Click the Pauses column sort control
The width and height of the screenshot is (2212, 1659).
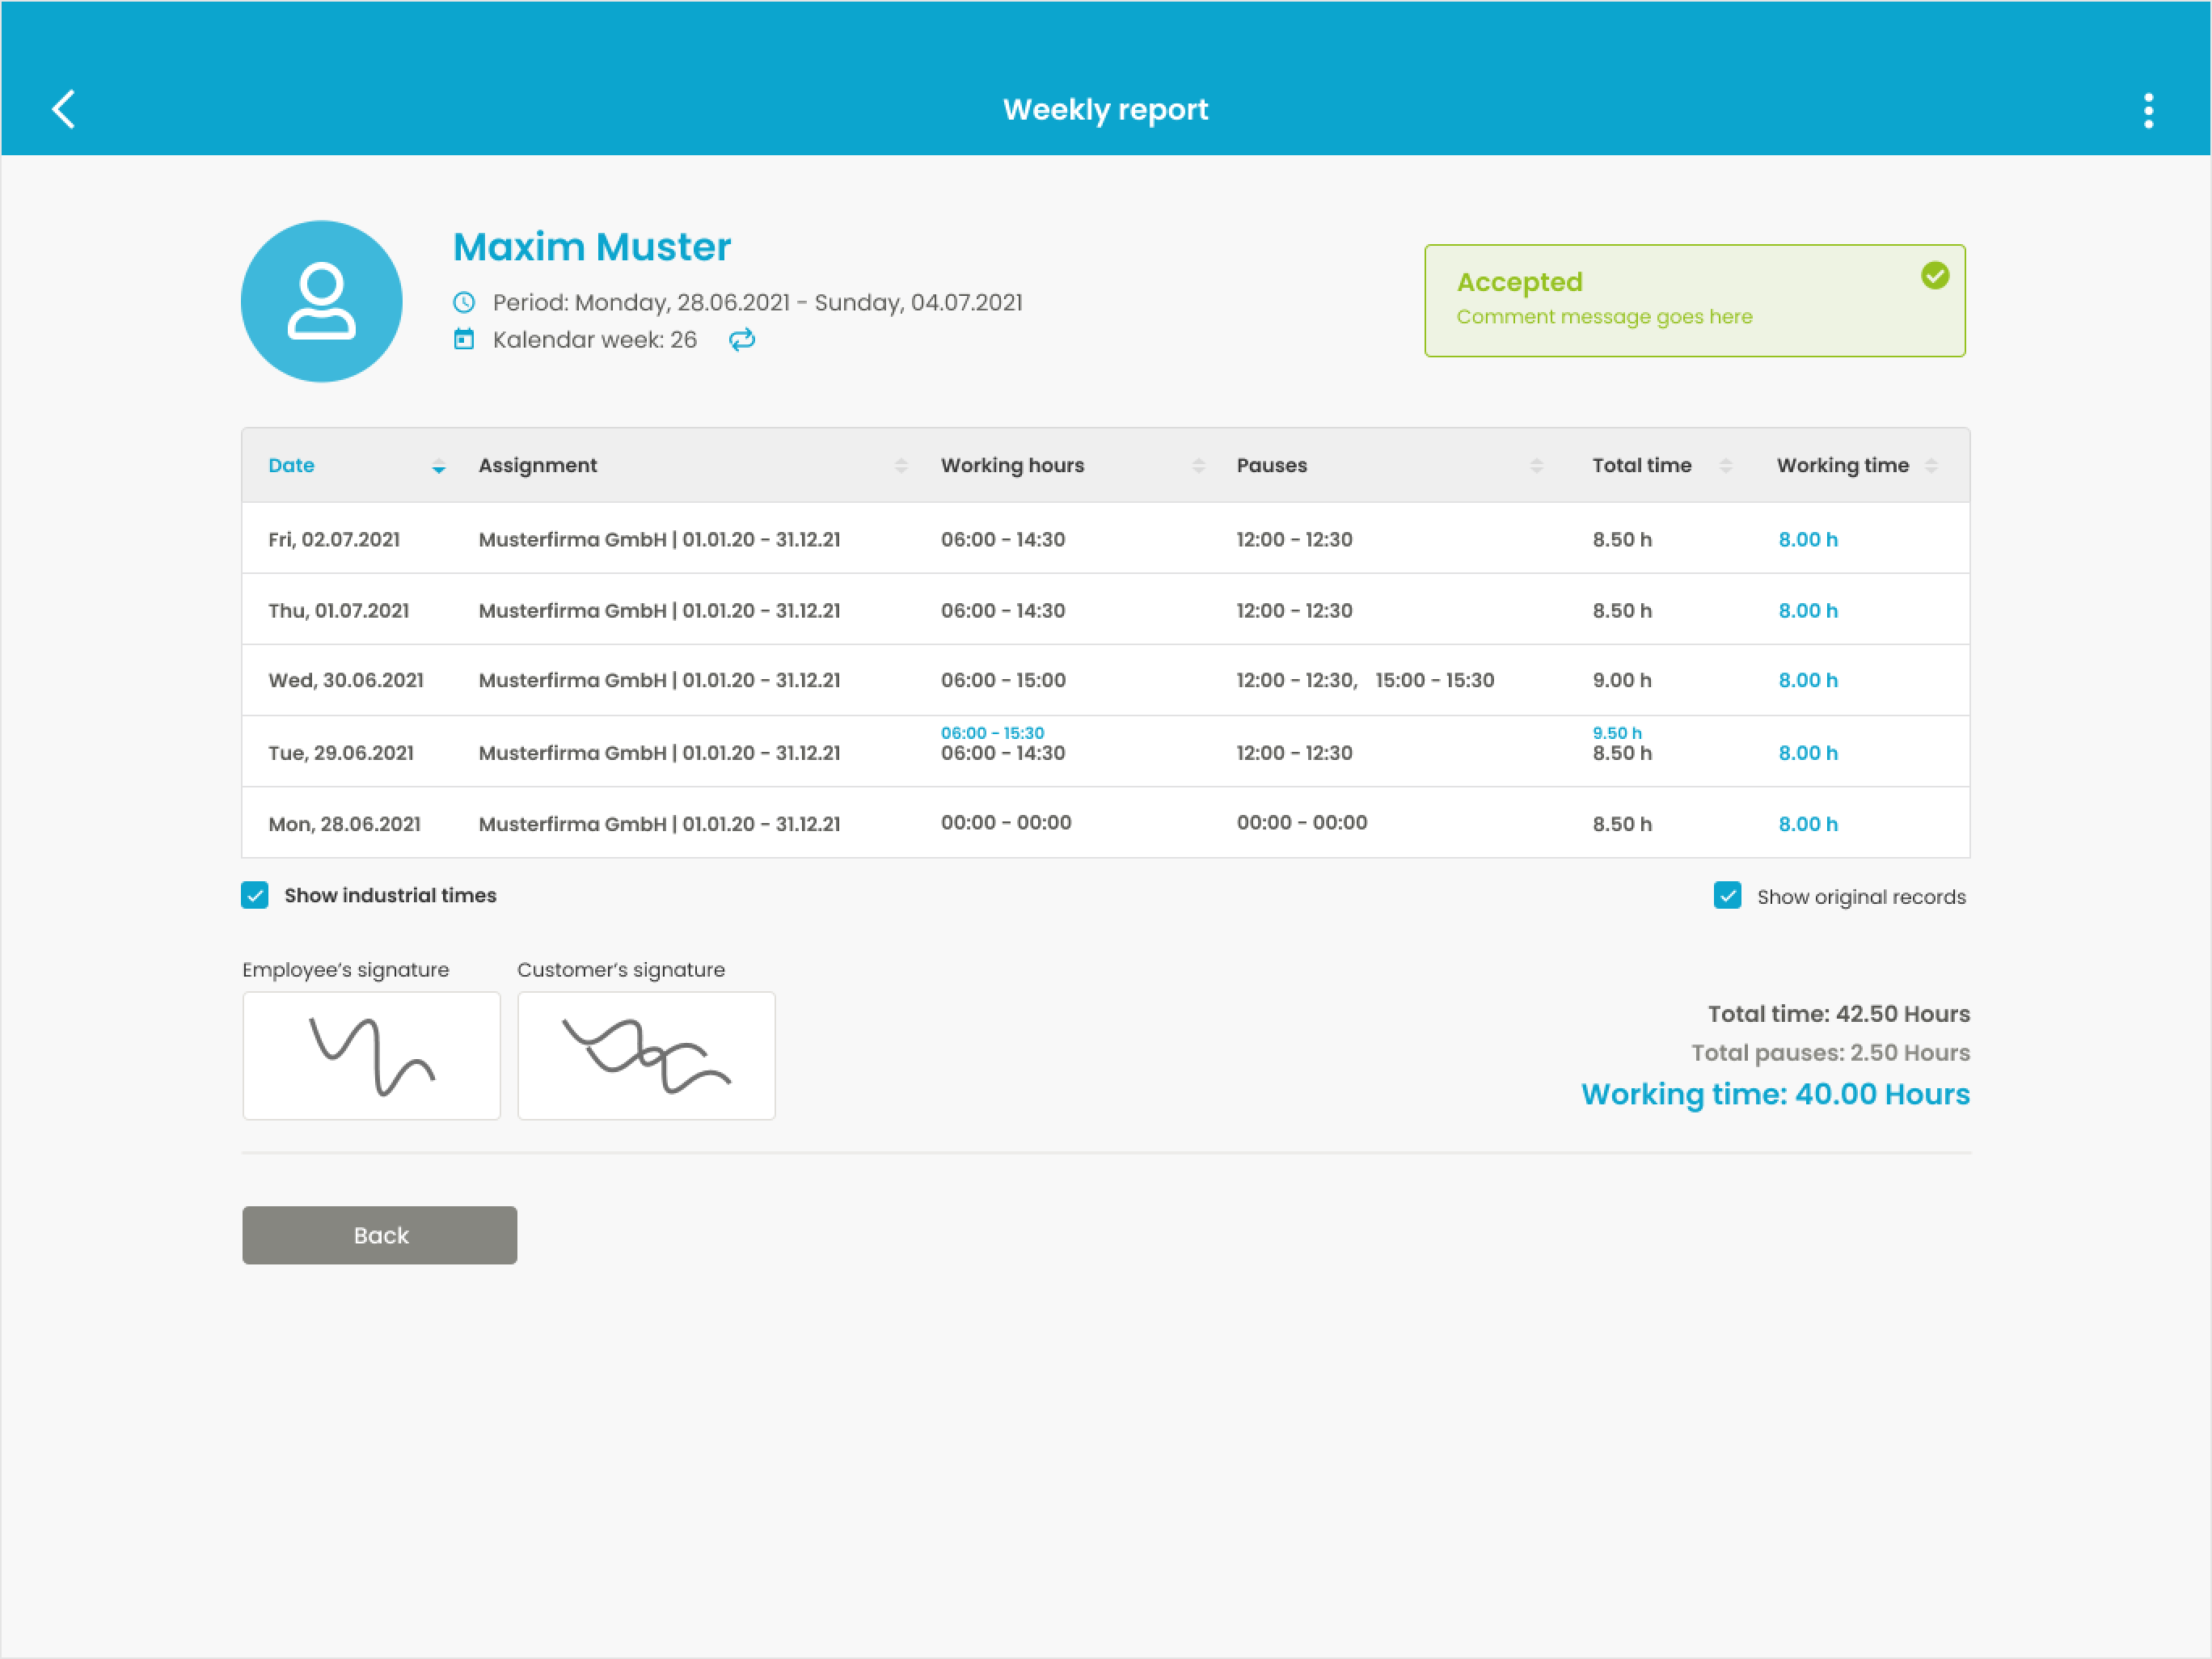pyautogui.click(x=1537, y=464)
